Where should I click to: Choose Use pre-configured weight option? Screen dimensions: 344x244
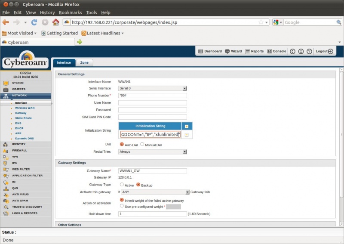(122, 206)
